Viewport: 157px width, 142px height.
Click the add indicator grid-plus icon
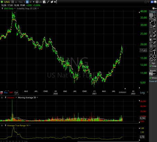click(44, 2)
